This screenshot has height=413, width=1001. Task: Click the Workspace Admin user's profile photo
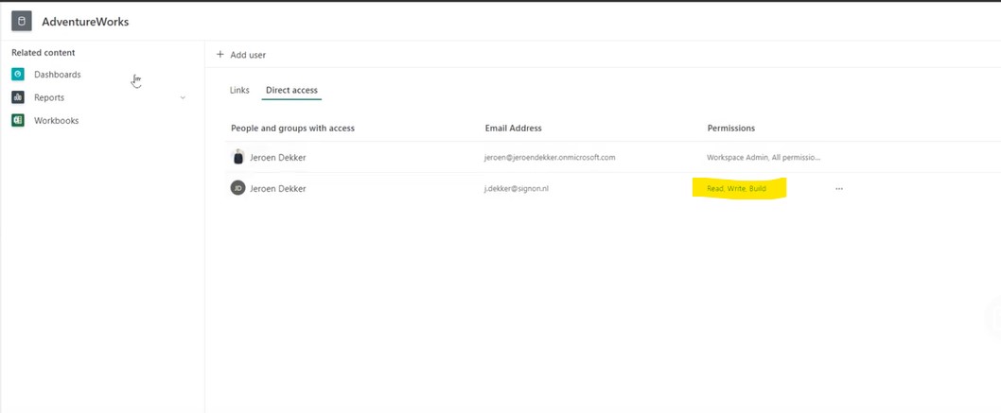(x=238, y=158)
